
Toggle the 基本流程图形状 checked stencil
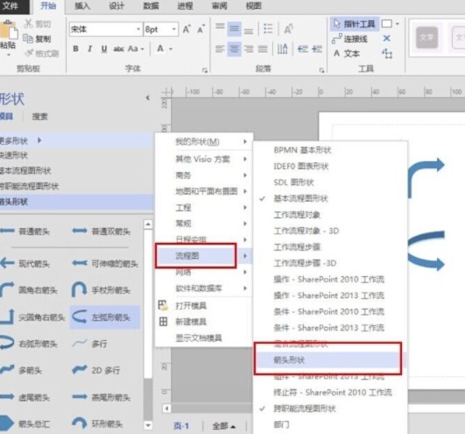coord(300,198)
